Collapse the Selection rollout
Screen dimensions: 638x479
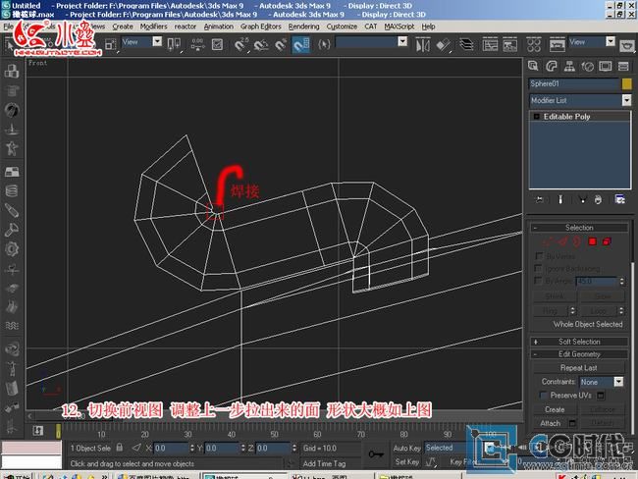click(x=579, y=228)
